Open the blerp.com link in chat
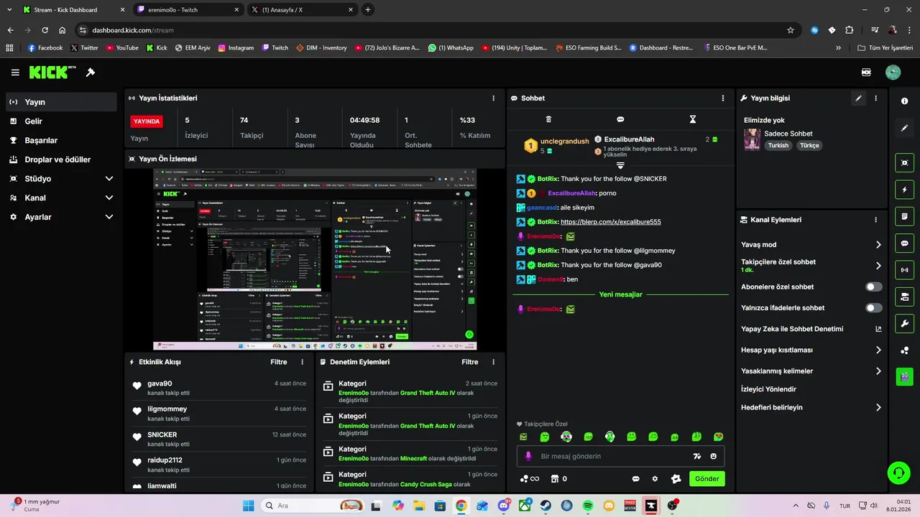The width and height of the screenshot is (920, 517). click(610, 222)
